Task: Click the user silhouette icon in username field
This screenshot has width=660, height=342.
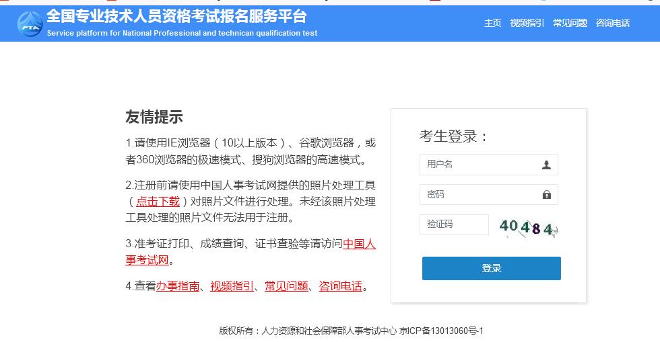Action: pos(546,165)
